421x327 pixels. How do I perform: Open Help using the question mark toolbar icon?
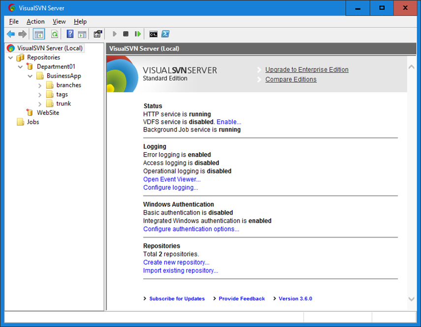pyautogui.click(x=69, y=34)
